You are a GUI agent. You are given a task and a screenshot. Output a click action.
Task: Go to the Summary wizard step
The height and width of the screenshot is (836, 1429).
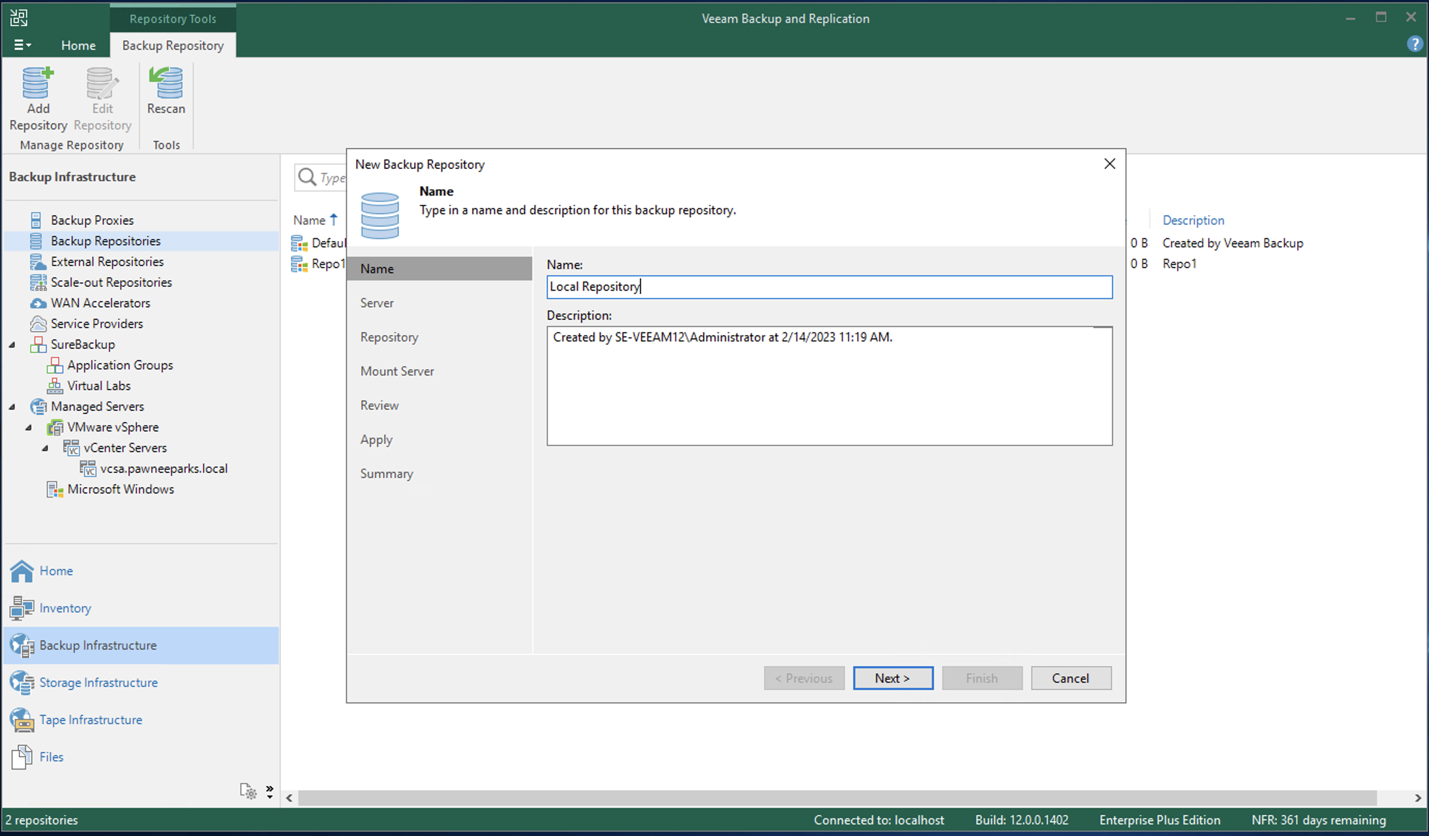coord(387,474)
